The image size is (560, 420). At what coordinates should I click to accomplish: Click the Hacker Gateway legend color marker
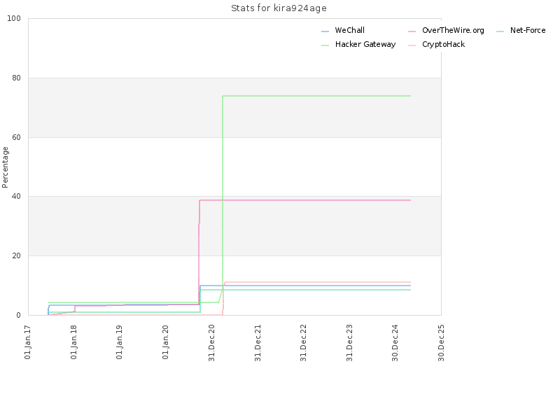pyautogui.click(x=325, y=45)
